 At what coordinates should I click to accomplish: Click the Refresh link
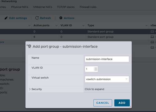pyautogui.click(x=45, y=18)
